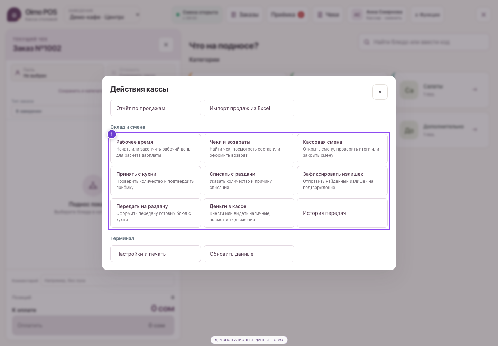Close the Действия кассы dialog
The image size is (498, 346).
point(380,92)
